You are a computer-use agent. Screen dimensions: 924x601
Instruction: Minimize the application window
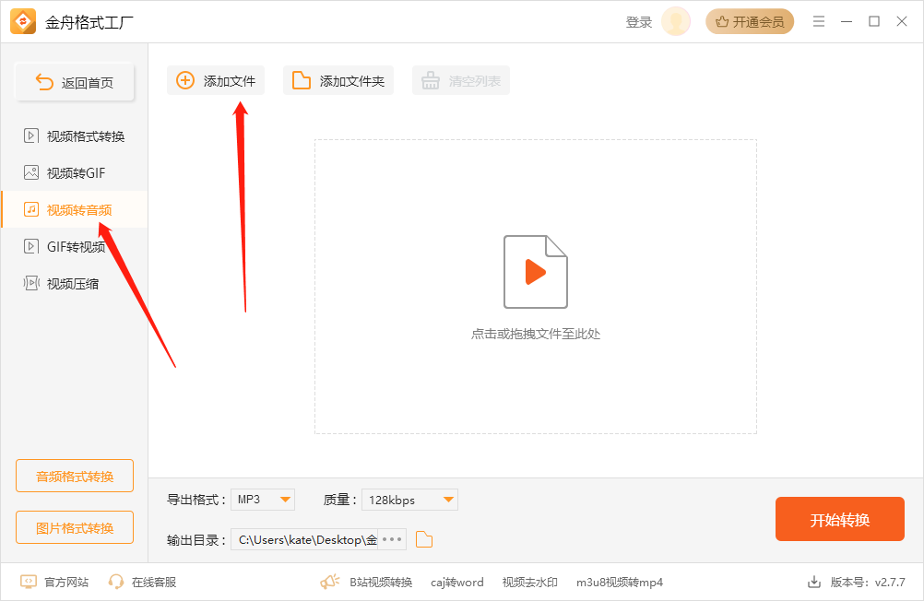click(x=847, y=22)
